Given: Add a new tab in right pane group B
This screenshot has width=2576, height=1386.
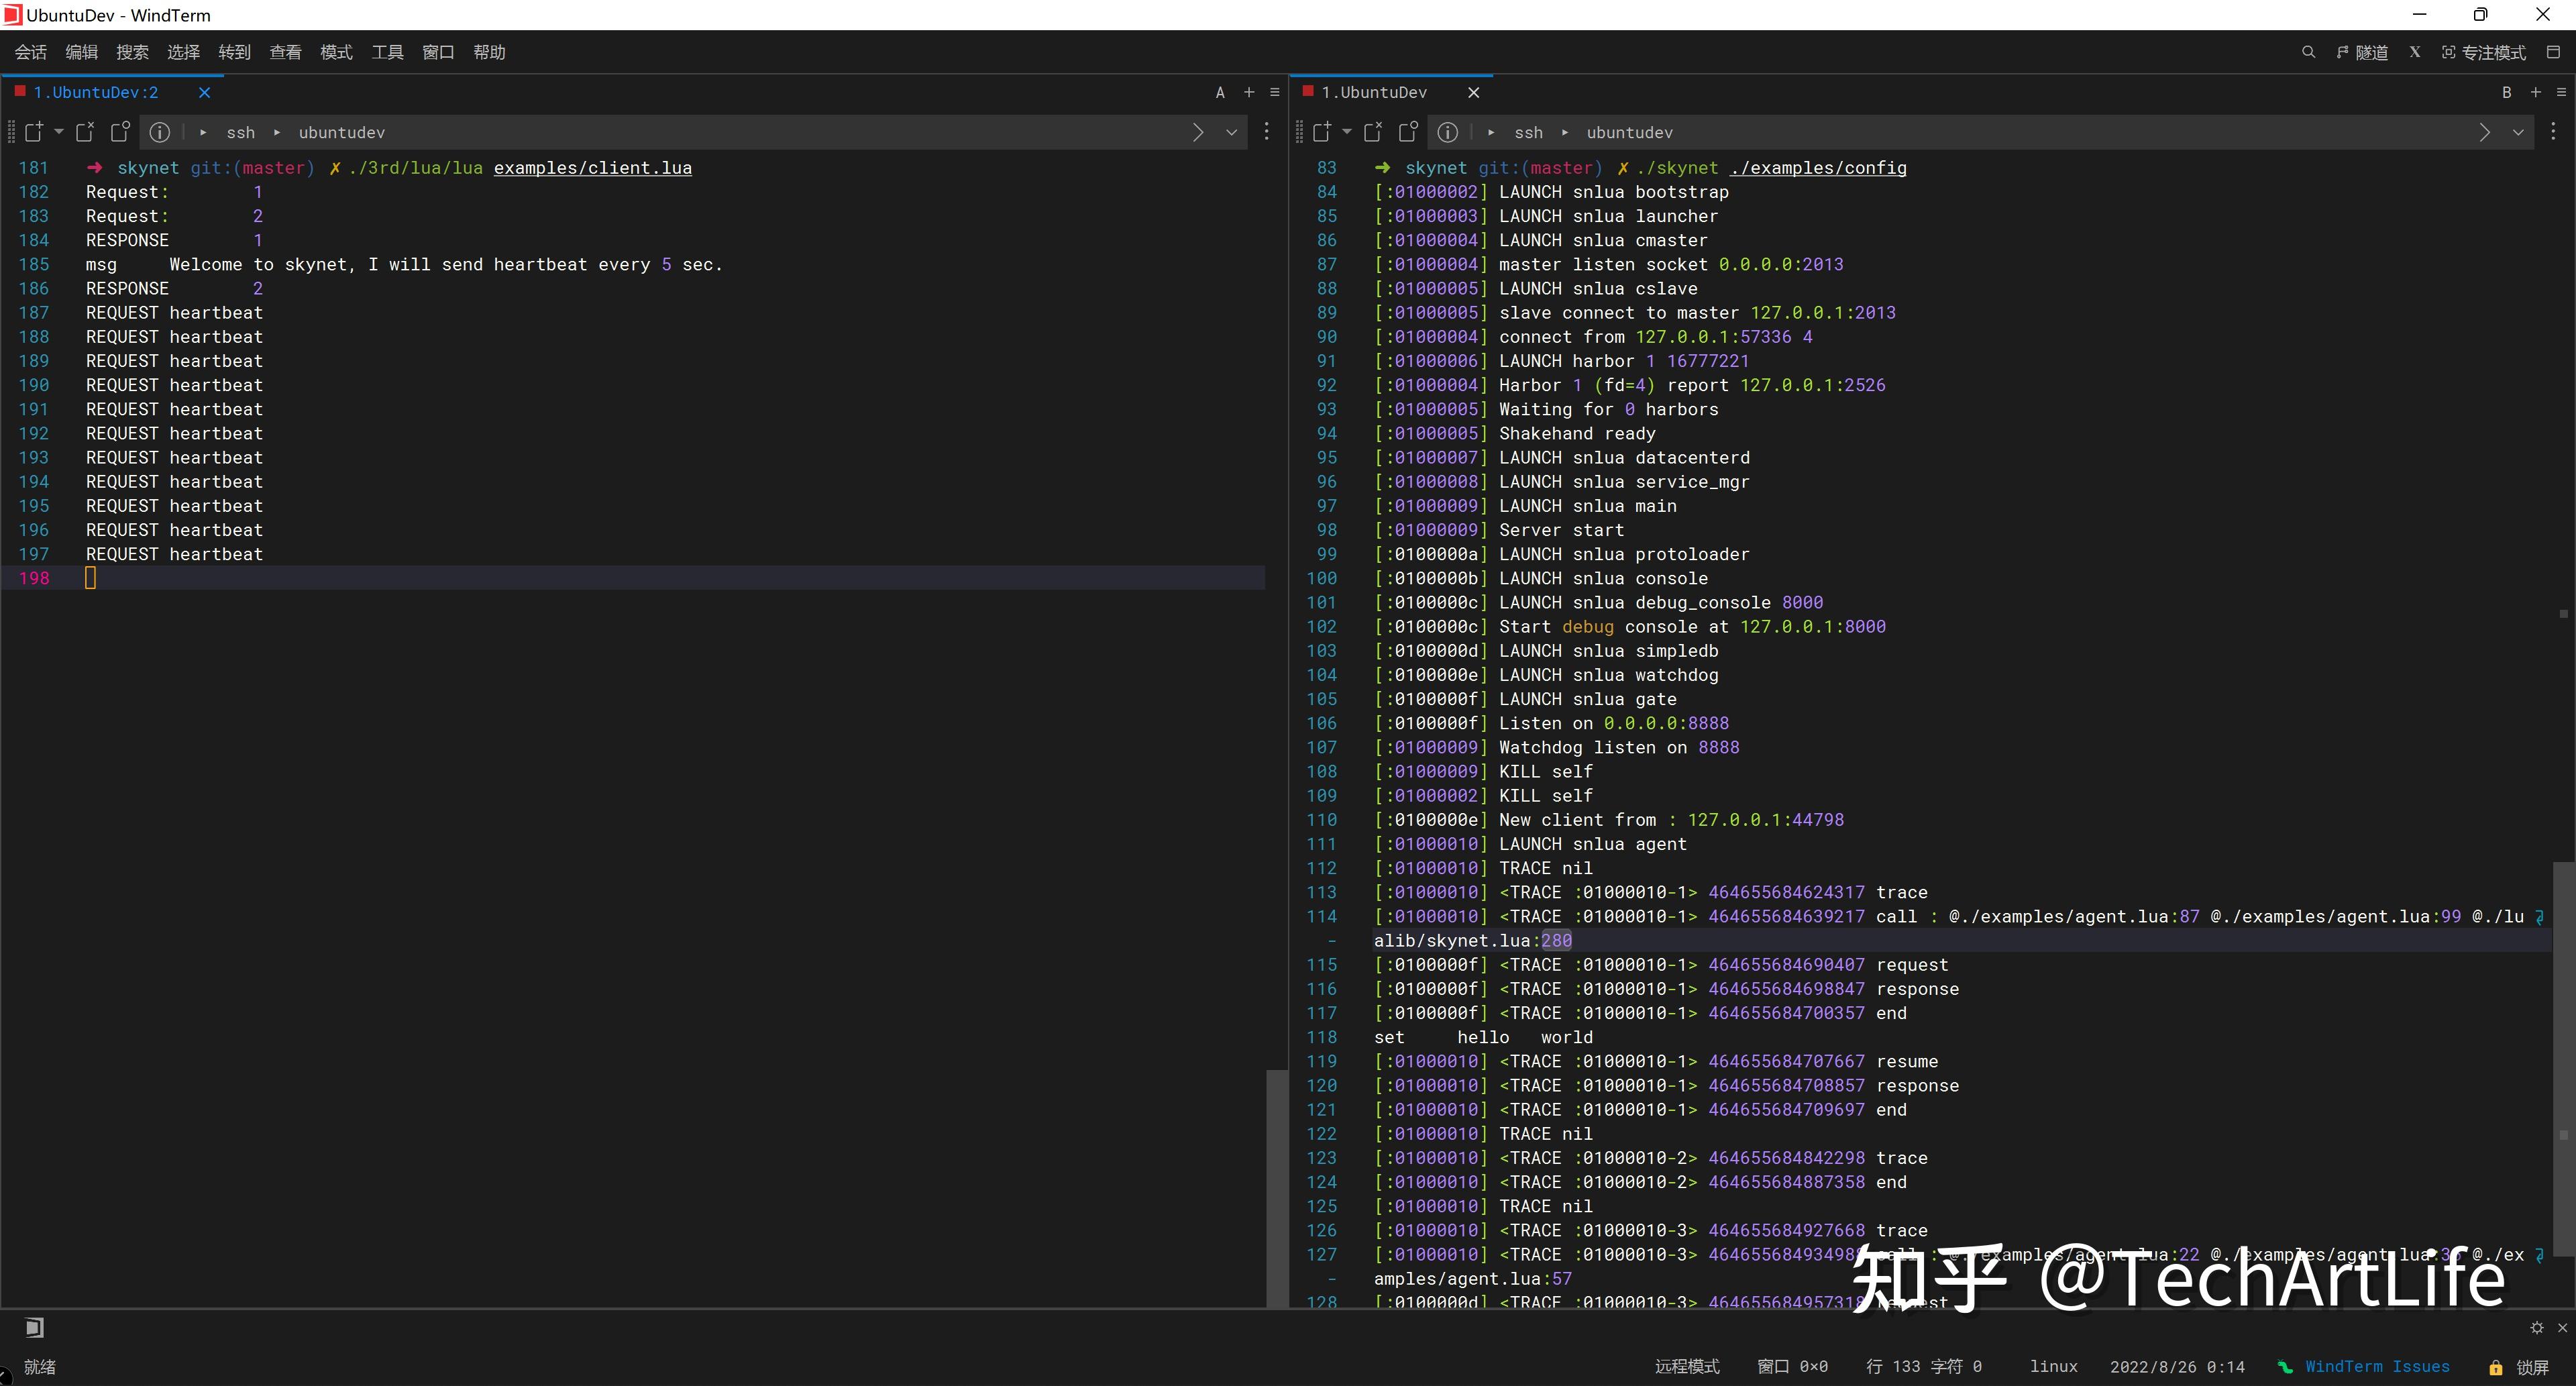Looking at the screenshot, I should [x=2536, y=92].
